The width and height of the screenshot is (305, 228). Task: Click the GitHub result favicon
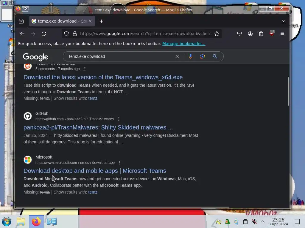click(x=28, y=116)
